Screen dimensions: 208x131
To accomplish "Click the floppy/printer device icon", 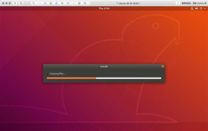I will pos(79,3).
